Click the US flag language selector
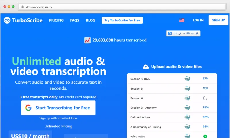The image size is (230, 138). point(181,20)
